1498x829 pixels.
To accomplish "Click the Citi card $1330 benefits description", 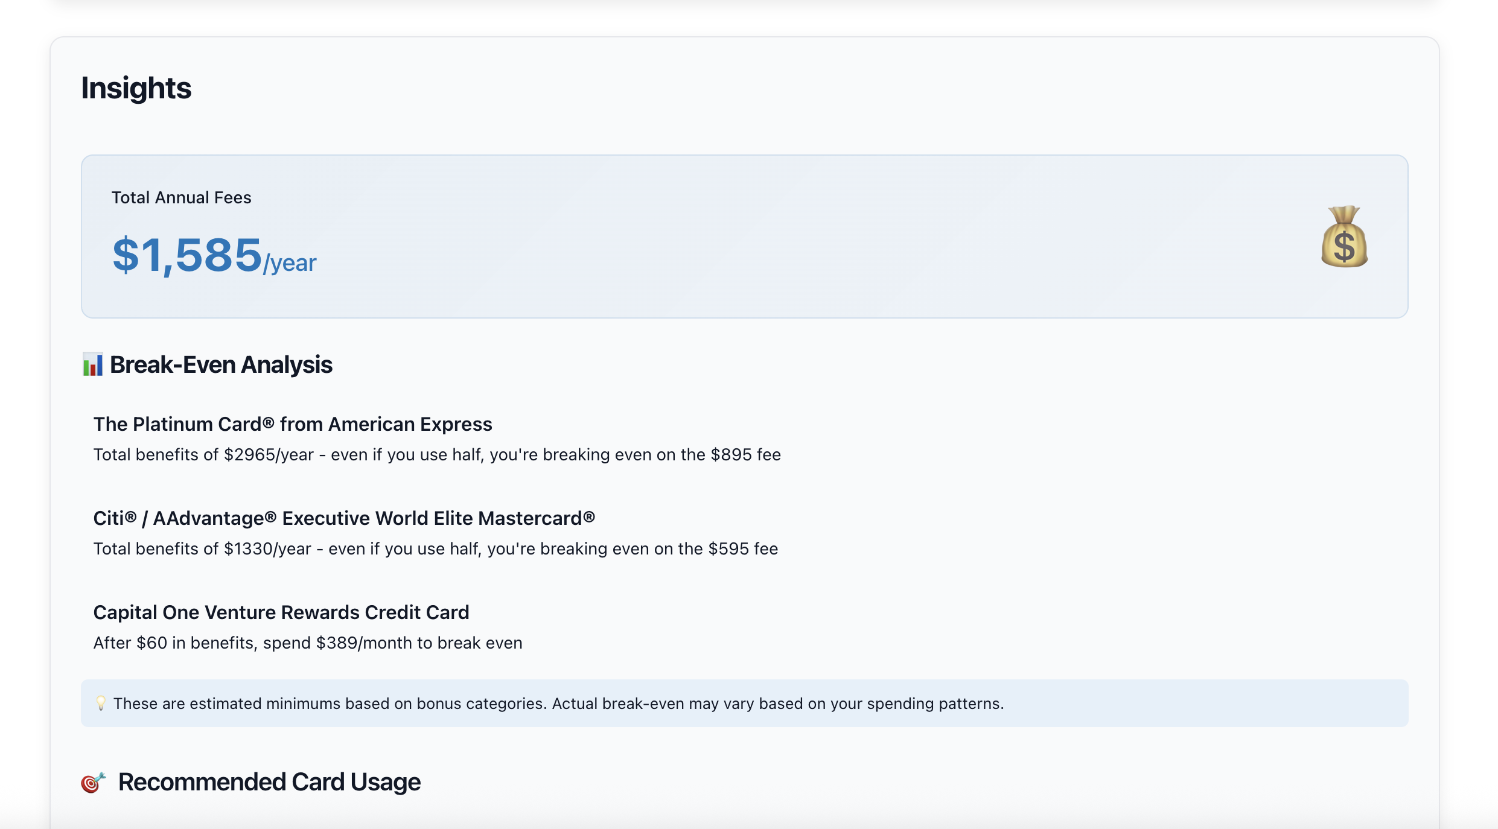I will 435,548.
